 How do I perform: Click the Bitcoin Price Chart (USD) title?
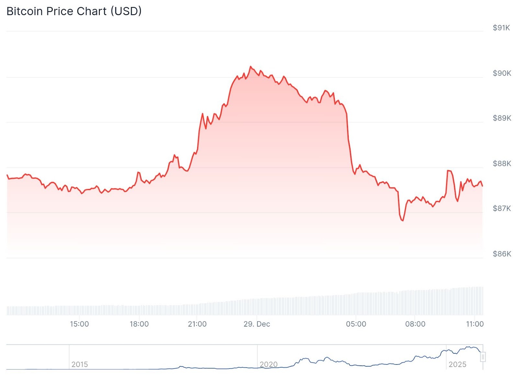74,11
